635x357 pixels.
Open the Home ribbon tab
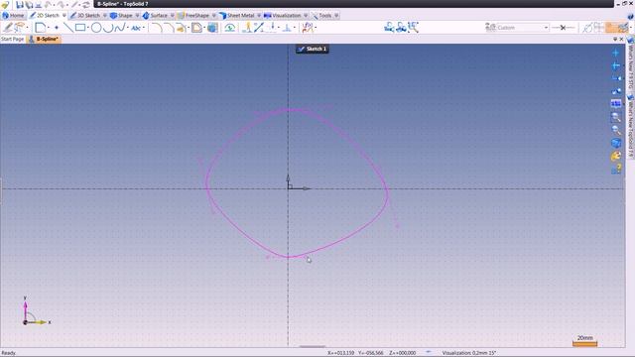click(x=13, y=16)
